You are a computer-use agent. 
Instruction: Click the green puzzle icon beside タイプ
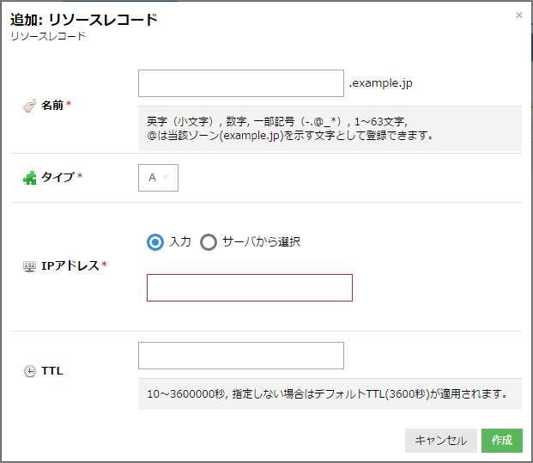click(x=29, y=177)
